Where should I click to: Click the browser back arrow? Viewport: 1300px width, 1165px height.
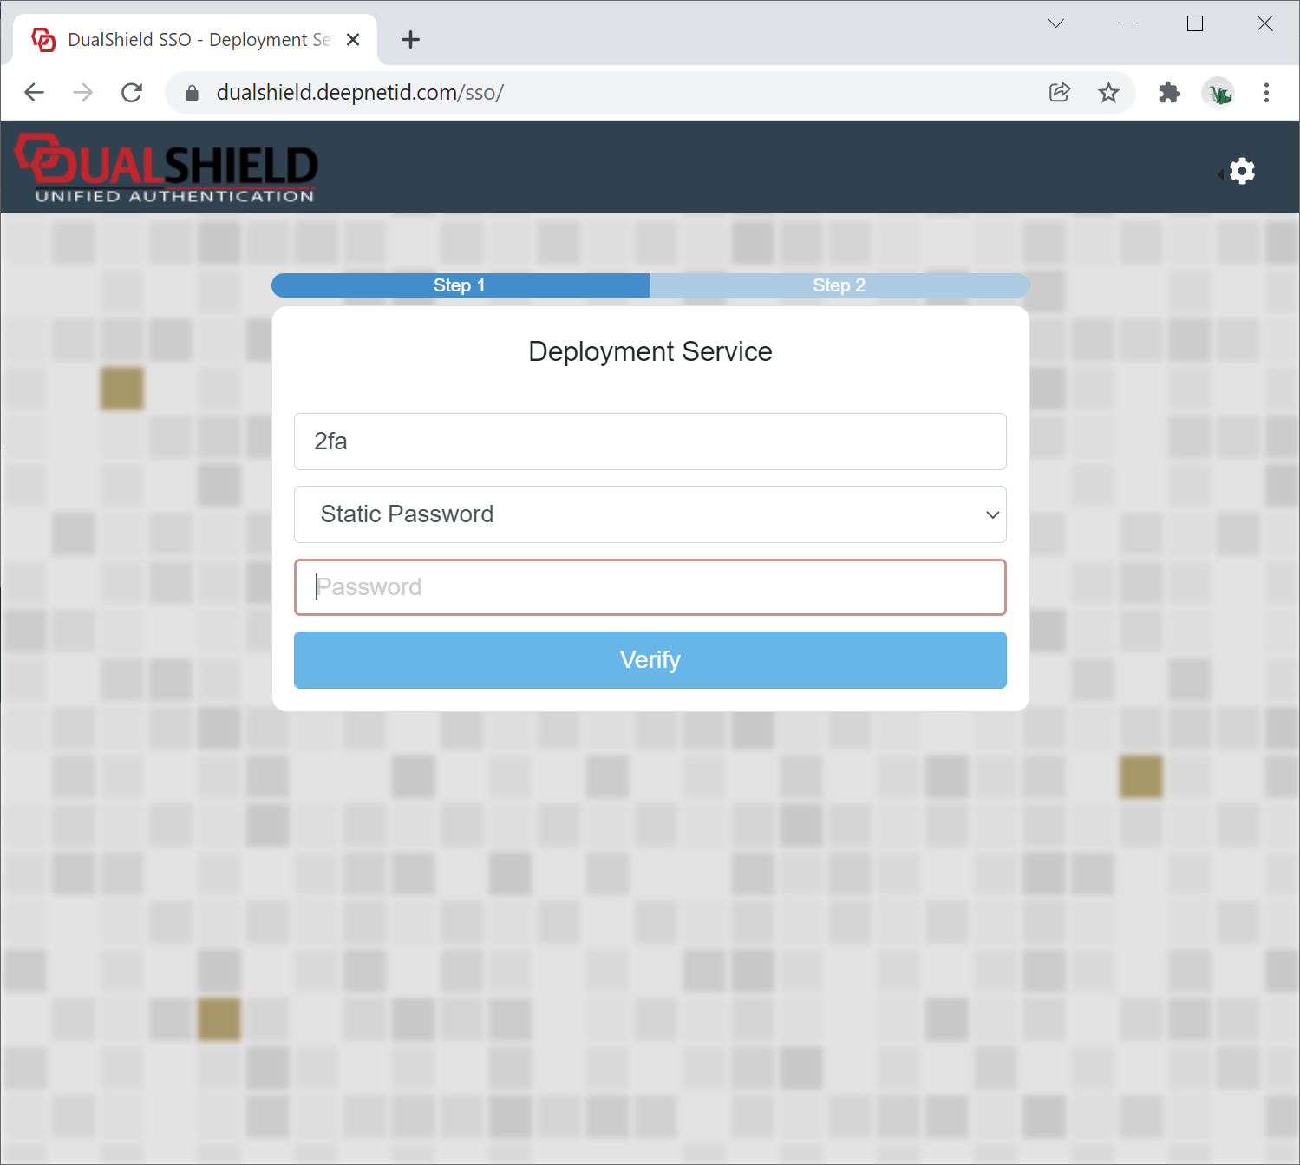point(35,93)
